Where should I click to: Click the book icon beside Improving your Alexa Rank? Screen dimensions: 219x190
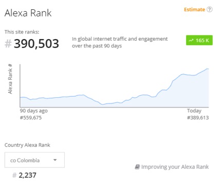(x=137, y=167)
